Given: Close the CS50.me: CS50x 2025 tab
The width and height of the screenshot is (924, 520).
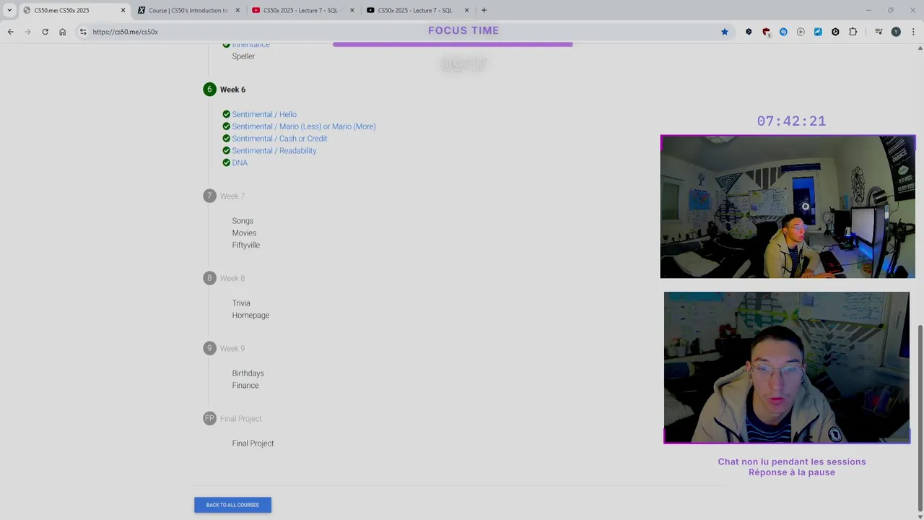Looking at the screenshot, I should point(123,10).
